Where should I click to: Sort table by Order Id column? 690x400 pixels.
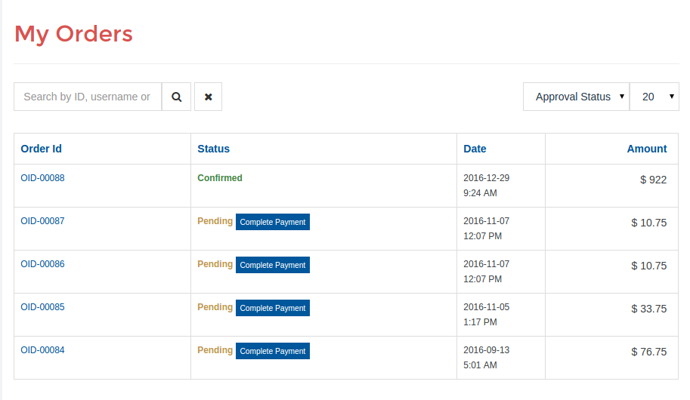point(42,149)
